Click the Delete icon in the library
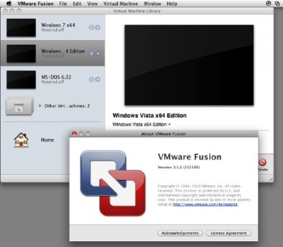Screen dimensions: 283x247 click(263, 163)
